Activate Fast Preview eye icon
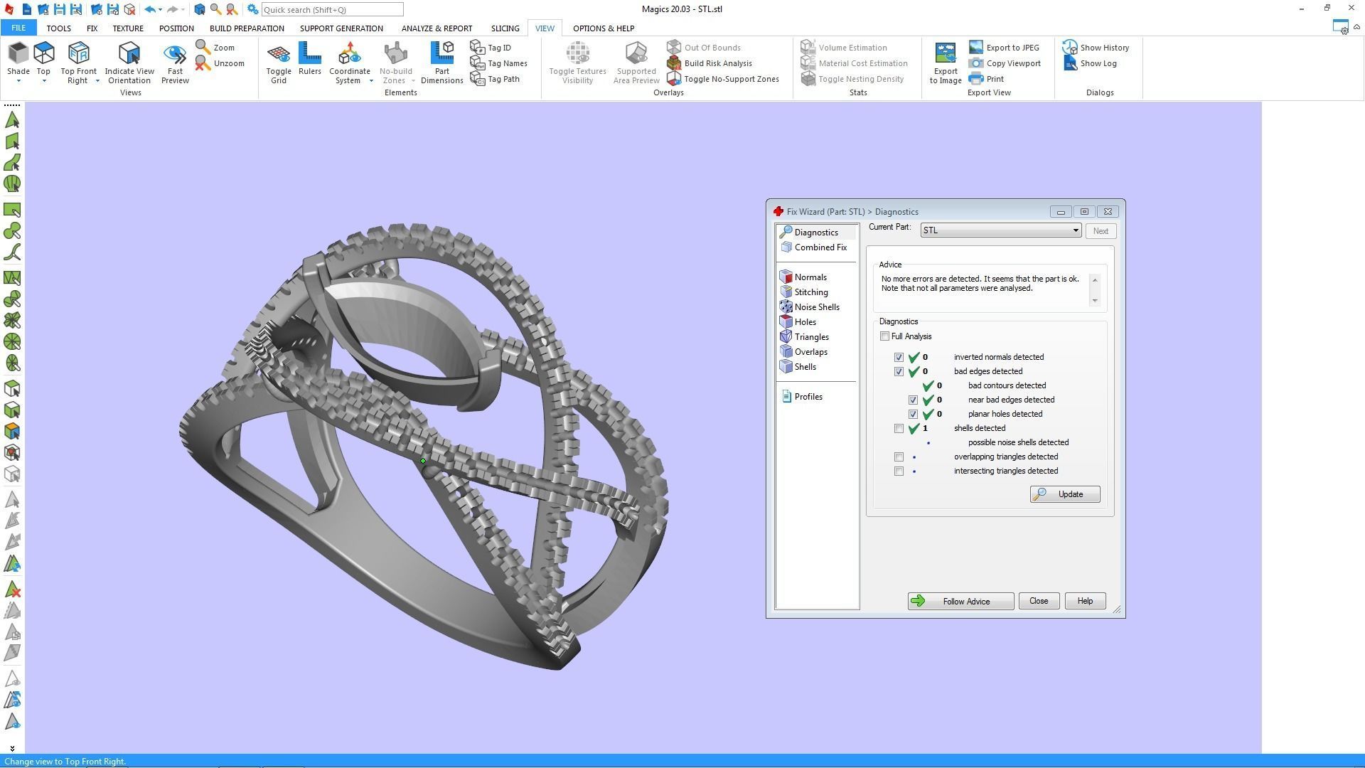The image size is (1365, 768). (175, 53)
